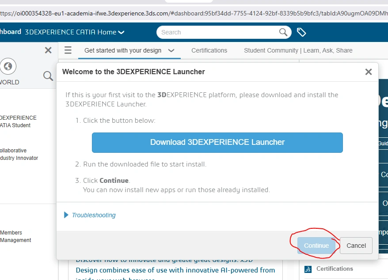Close the left side panel
The width and height of the screenshot is (388, 280).
click(x=48, y=50)
